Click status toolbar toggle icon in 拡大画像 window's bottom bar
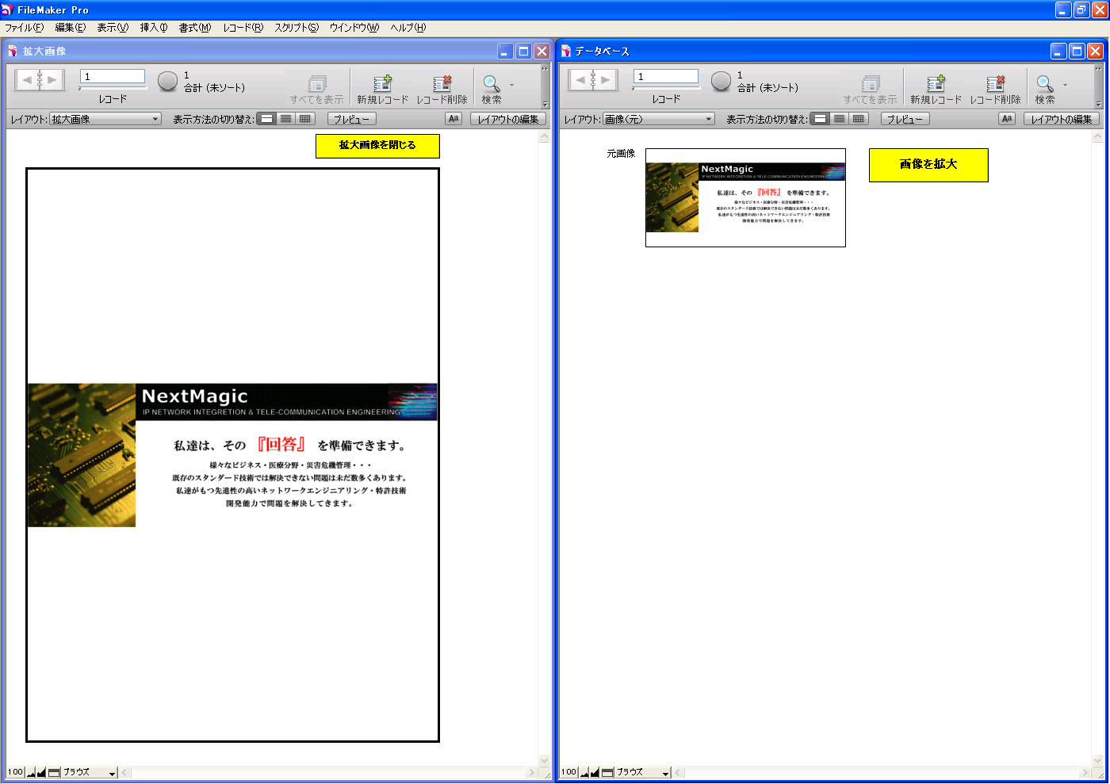 point(54,772)
